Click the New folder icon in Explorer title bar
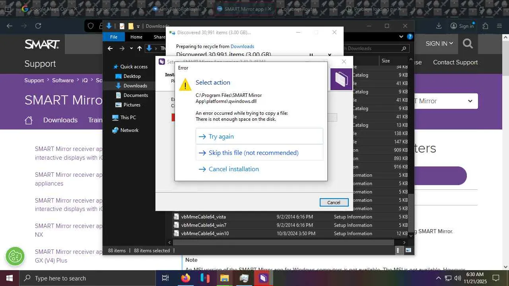The height and width of the screenshot is (286, 509). 130,26
